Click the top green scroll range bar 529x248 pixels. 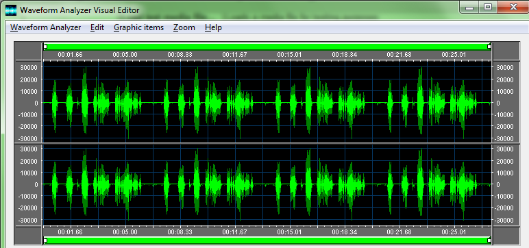(x=267, y=47)
